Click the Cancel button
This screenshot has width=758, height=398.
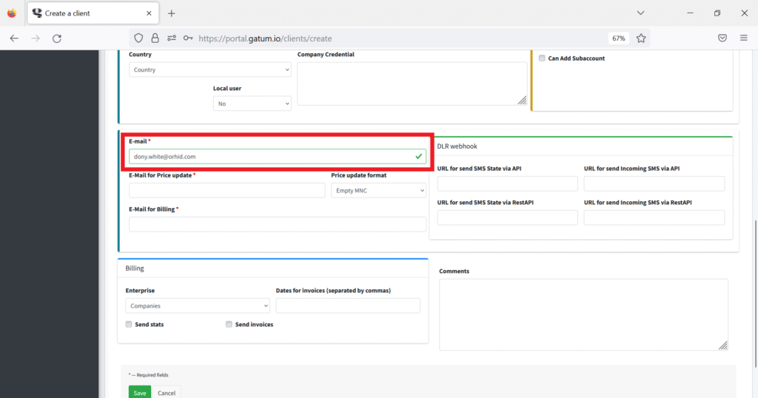pos(167,392)
